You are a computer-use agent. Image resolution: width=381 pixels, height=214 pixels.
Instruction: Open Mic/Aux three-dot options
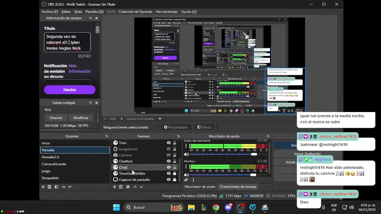[186, 167]
